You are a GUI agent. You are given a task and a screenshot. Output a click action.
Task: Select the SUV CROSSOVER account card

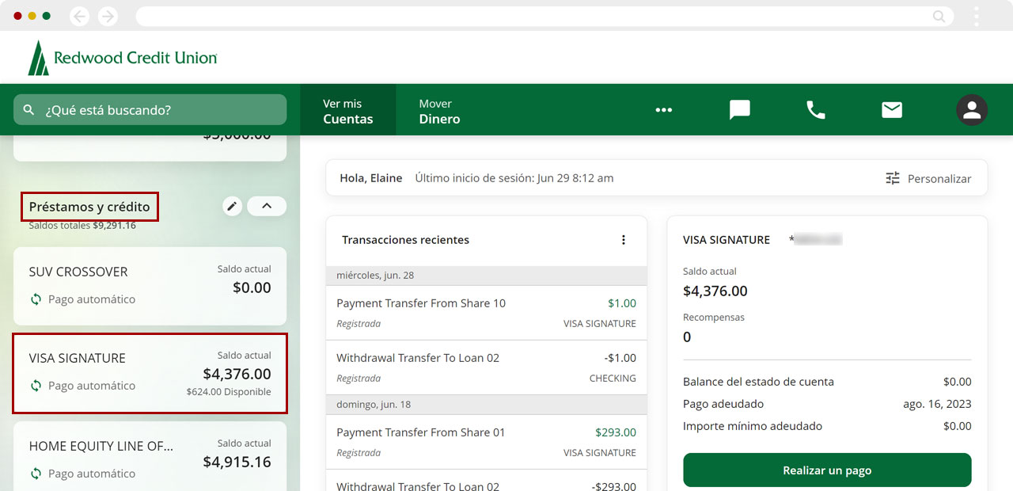(x=150, y=285)
